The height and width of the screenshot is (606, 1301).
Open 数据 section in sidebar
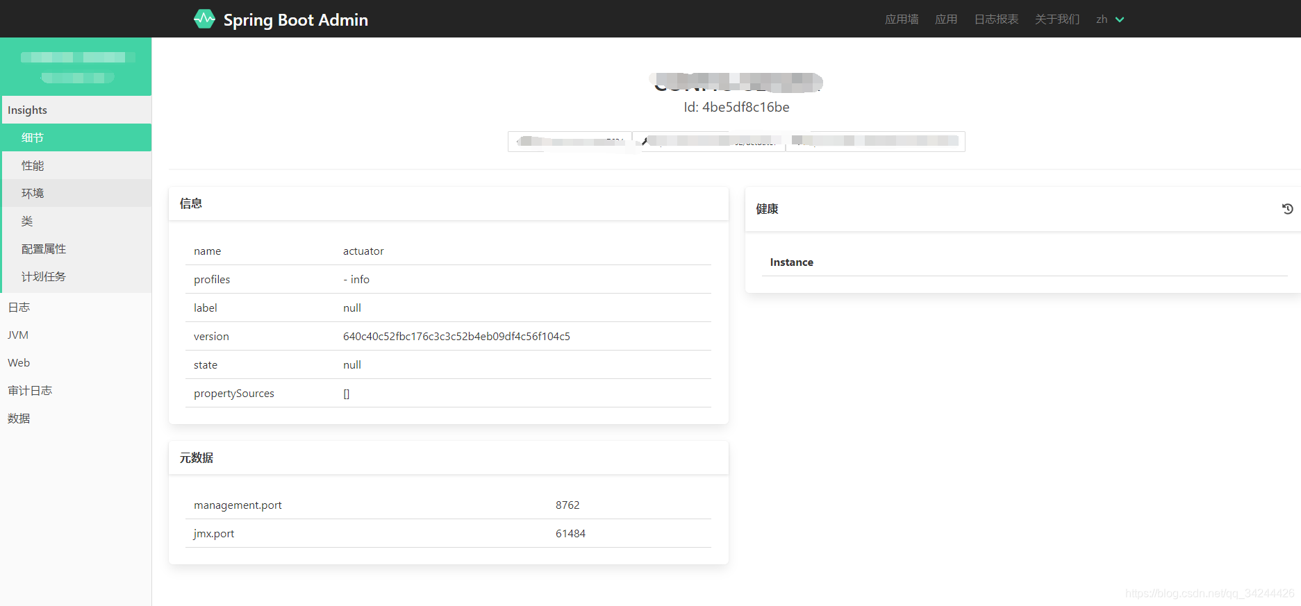tap(76, 418)
